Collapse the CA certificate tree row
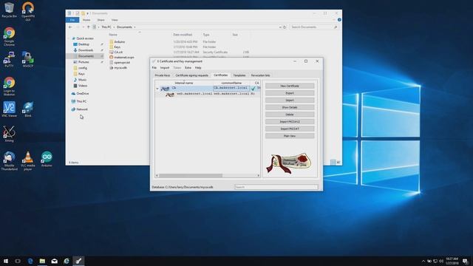Screen dimensions: 473x266 tap(157, 89)
